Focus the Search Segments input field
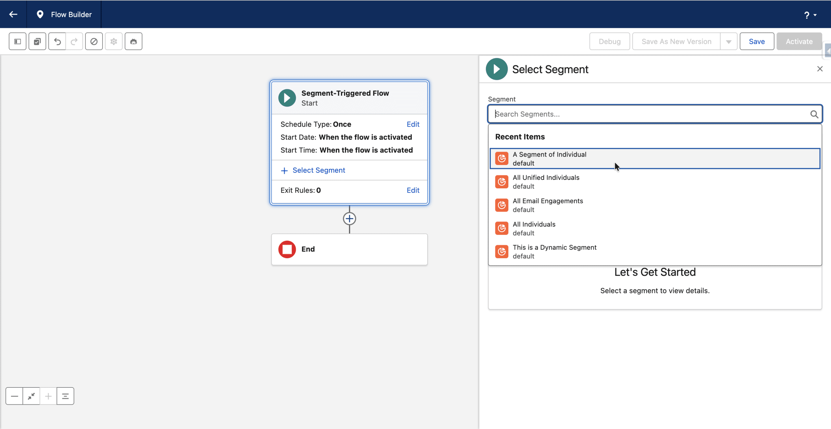 [649, 114]
